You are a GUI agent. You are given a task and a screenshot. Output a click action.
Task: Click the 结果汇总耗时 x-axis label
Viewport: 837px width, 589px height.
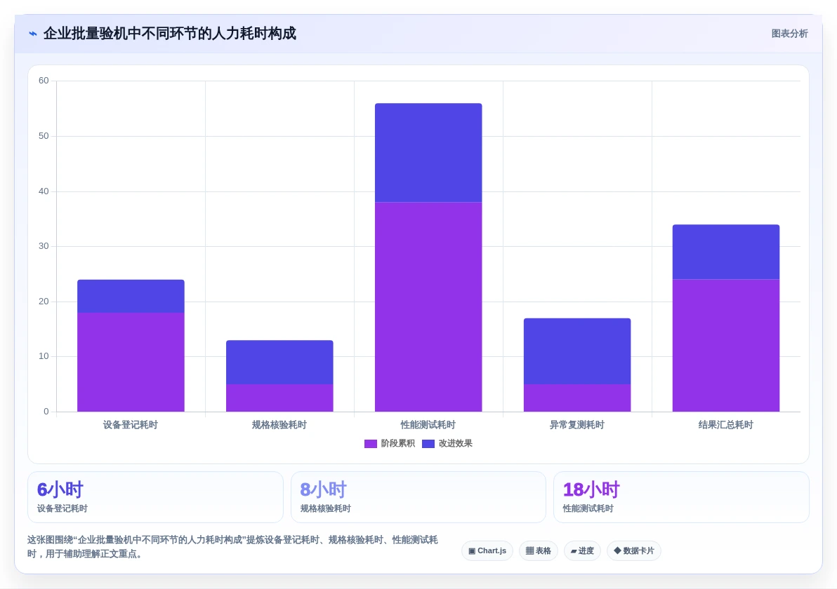[x=726, y=425]
